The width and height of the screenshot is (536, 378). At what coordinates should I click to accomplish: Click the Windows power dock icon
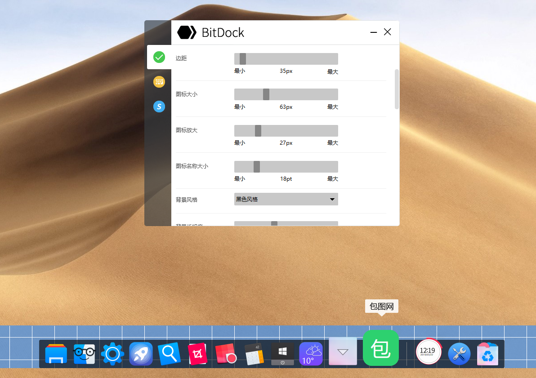[282, 354]
